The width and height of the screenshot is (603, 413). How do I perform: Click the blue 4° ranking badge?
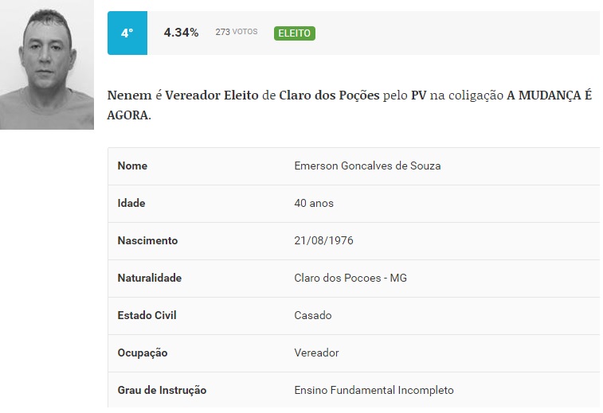point(127,33)
